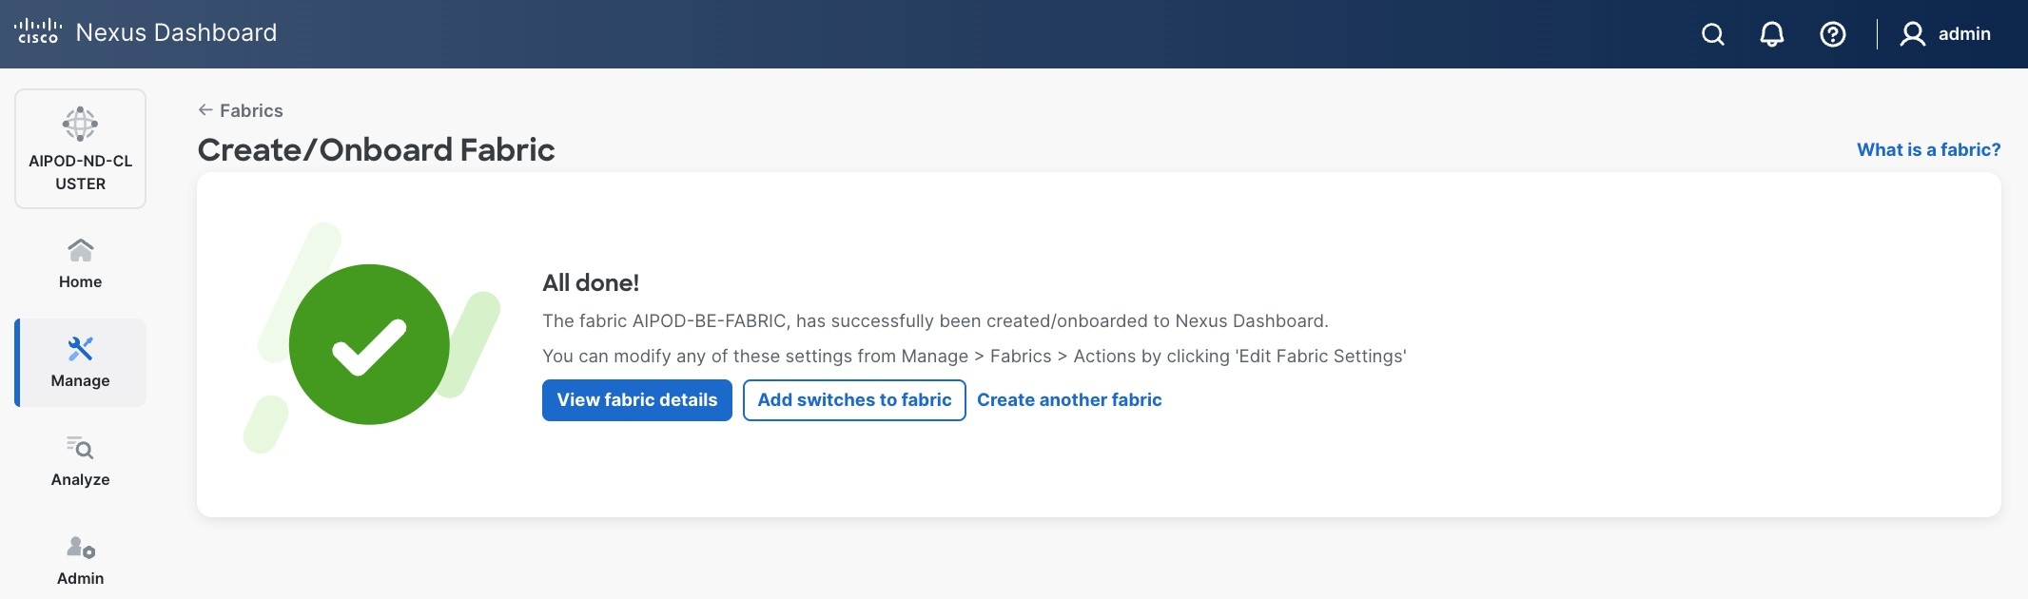The width and height of the screenshot is (2028, 599).
Task: Select the Manage sidebar item
Action: 81,362
